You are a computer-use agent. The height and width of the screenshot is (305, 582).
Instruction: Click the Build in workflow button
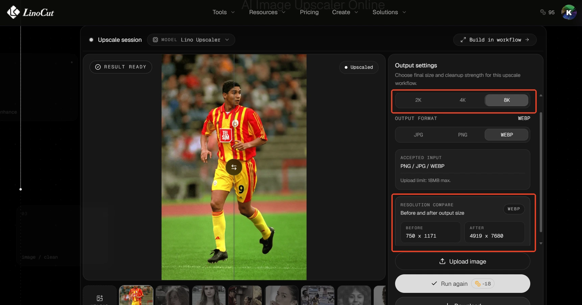coord(495,40)
